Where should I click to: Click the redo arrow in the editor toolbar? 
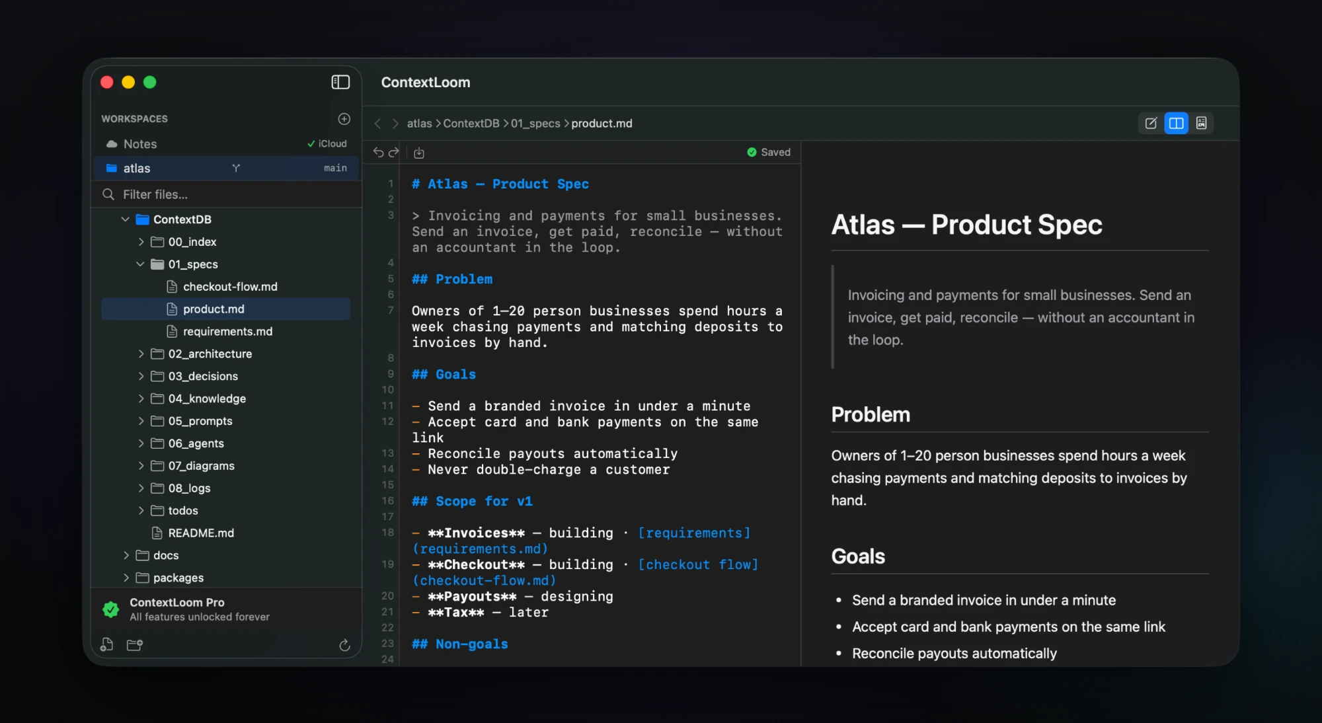pos(394,153)
